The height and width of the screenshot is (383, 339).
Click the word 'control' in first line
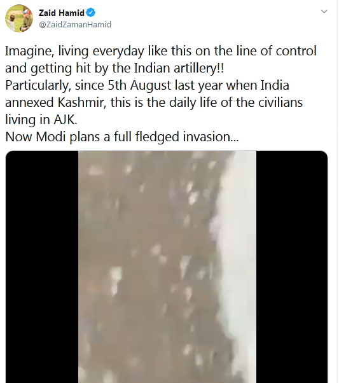pyautogui.click(x=296, y=51)
